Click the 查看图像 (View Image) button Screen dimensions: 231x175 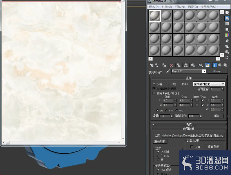(213, 147)
